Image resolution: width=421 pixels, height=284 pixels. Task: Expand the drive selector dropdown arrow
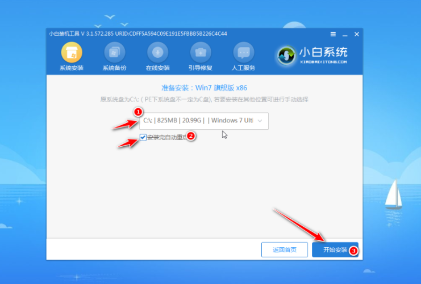click(260, 121)
